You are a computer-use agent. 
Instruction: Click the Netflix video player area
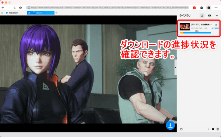pos(88,74)
